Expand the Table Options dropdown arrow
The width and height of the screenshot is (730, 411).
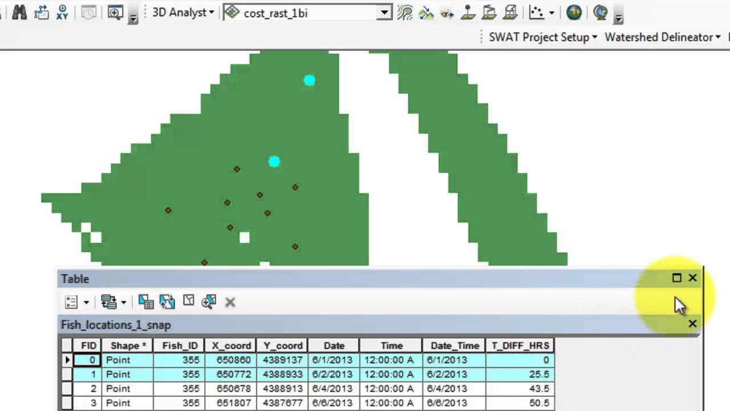[x=87, y=303]
